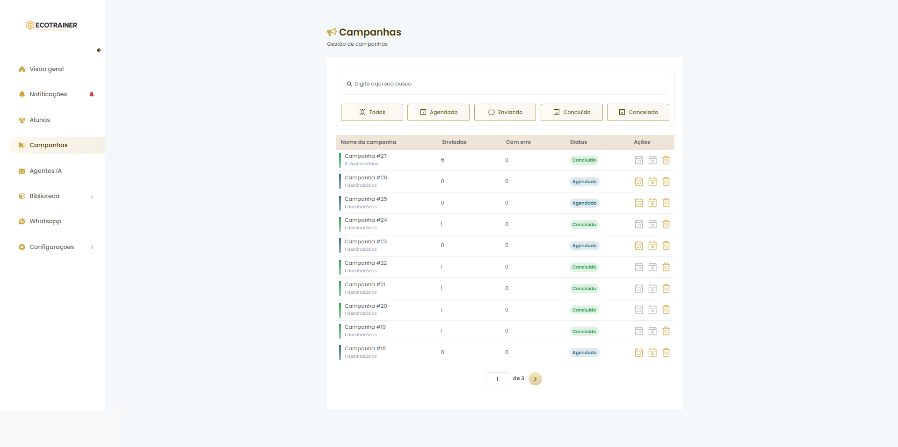Delete Campanha #27 with trash icon
This screenshot has height=447, width=898.
(666, 160)
